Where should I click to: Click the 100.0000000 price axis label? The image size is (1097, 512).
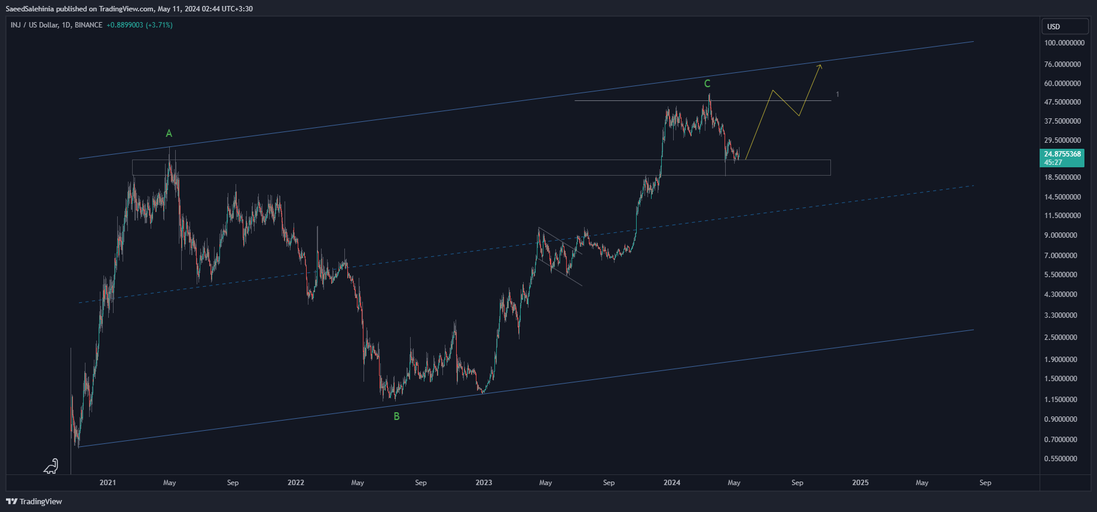coord(1064,43)
